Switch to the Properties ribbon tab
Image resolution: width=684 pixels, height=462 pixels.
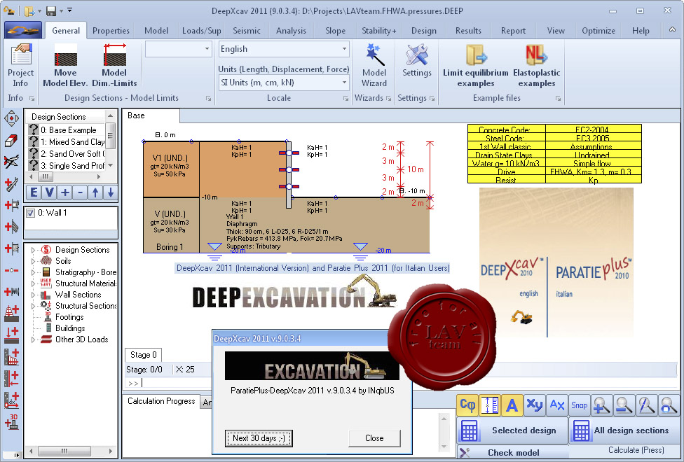111,31
